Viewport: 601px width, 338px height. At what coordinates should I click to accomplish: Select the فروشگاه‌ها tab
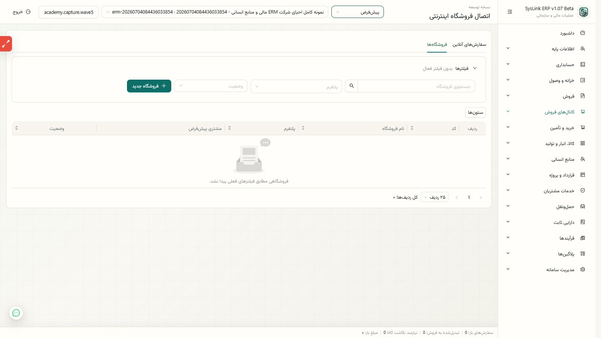pyautogui.click(x=437, y=45)
